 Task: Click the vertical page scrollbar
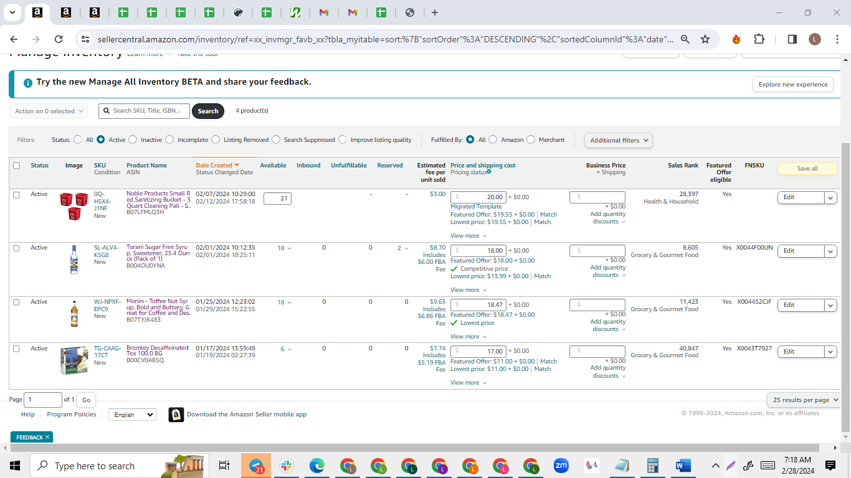click(x=845, y=288)
